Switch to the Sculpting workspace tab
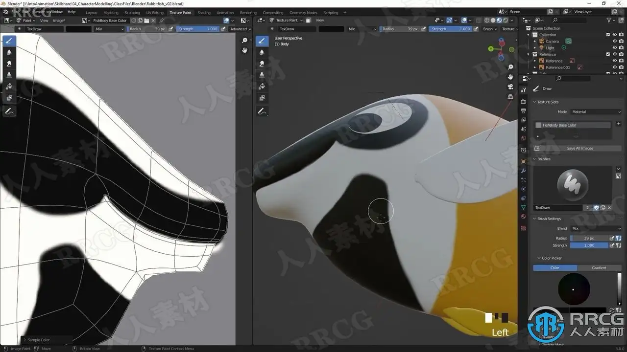 [132, 13]
